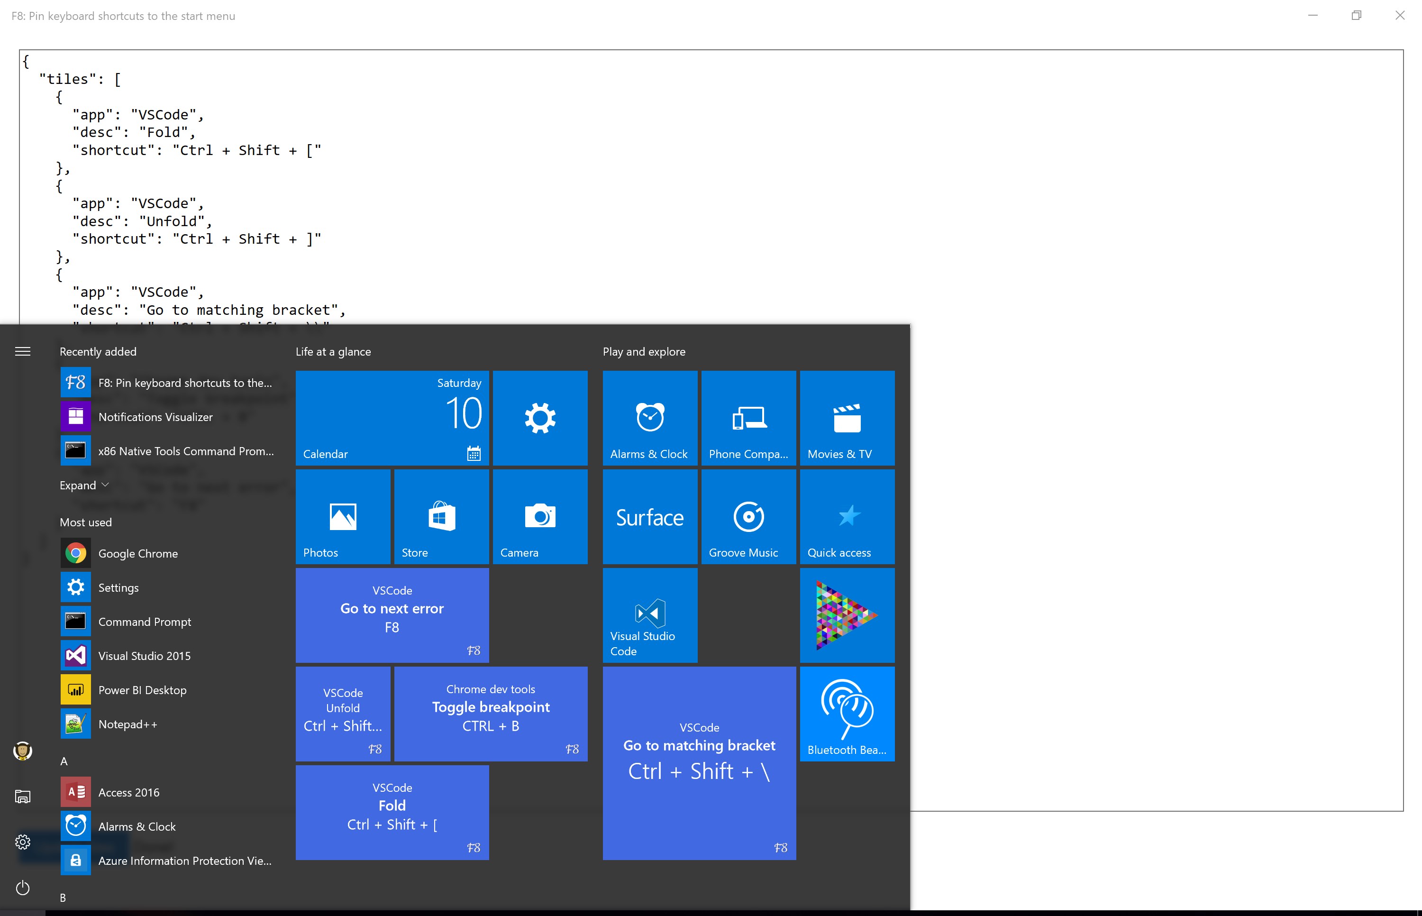Image resolution: width=1422 pixels, height=916 pixels.
Task: Open the Surface tile
Action: point(649,516)
